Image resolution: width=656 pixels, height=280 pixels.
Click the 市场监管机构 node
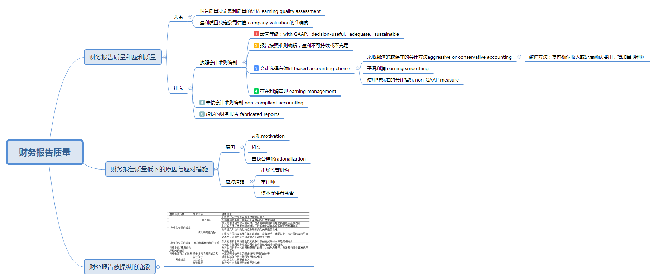click(x=275, y=170)
